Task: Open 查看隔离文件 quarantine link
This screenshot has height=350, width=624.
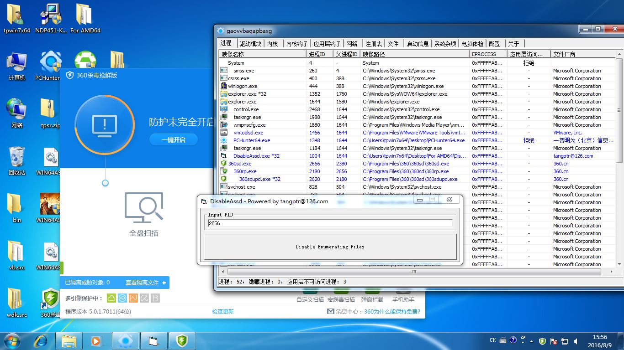Action: (x=142, y=283)
